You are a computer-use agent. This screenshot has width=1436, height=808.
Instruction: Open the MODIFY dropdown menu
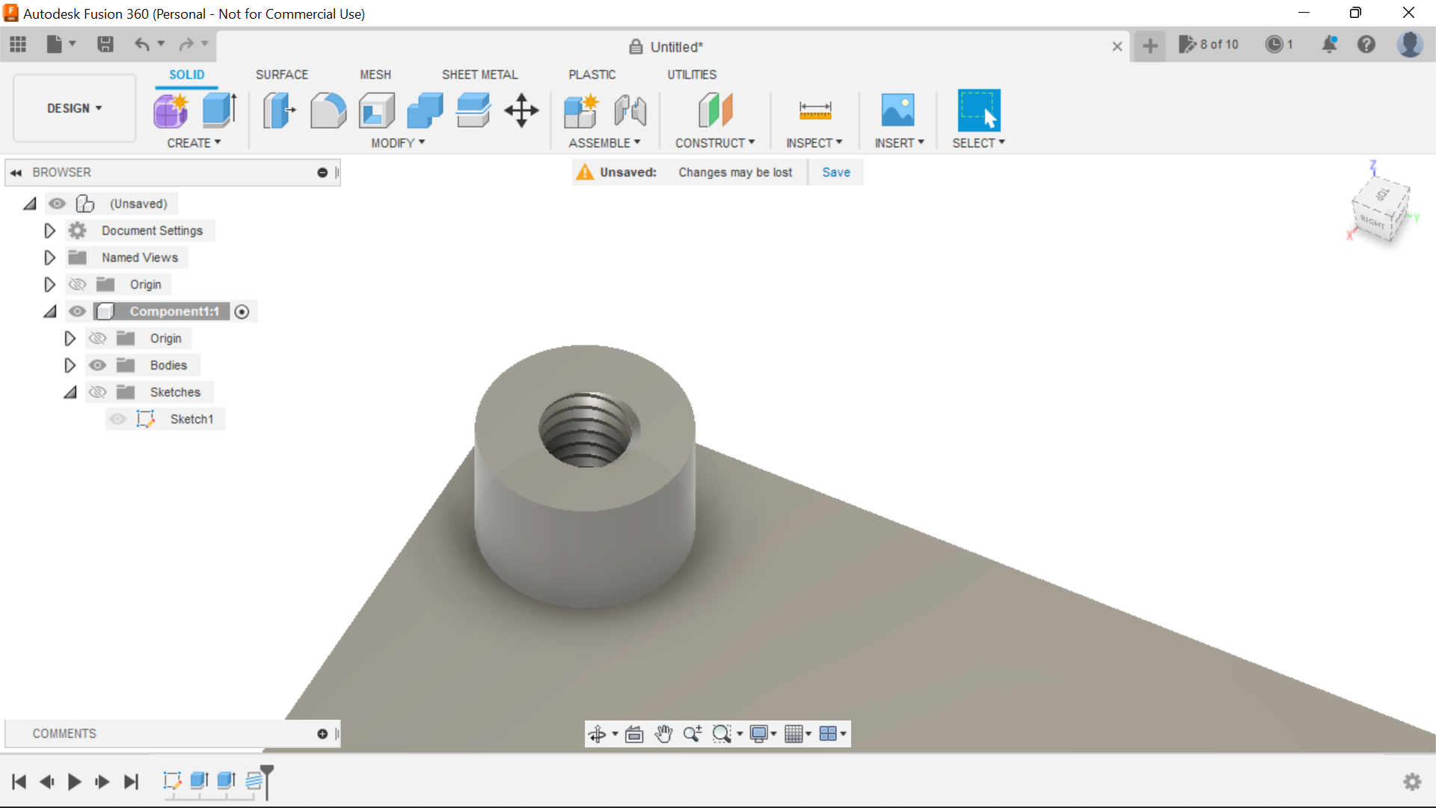click(x=398, y=143)
